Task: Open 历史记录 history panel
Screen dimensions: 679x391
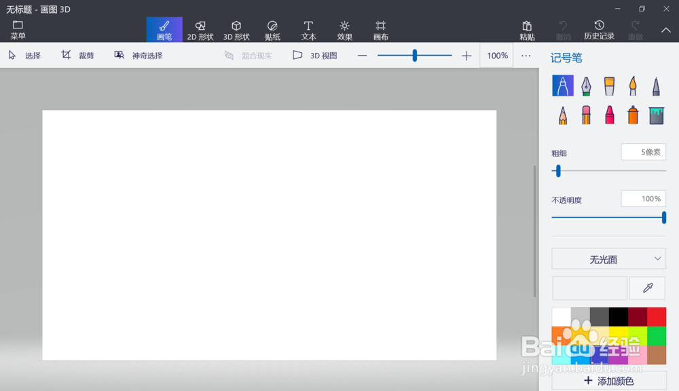Action: (599, 30)
